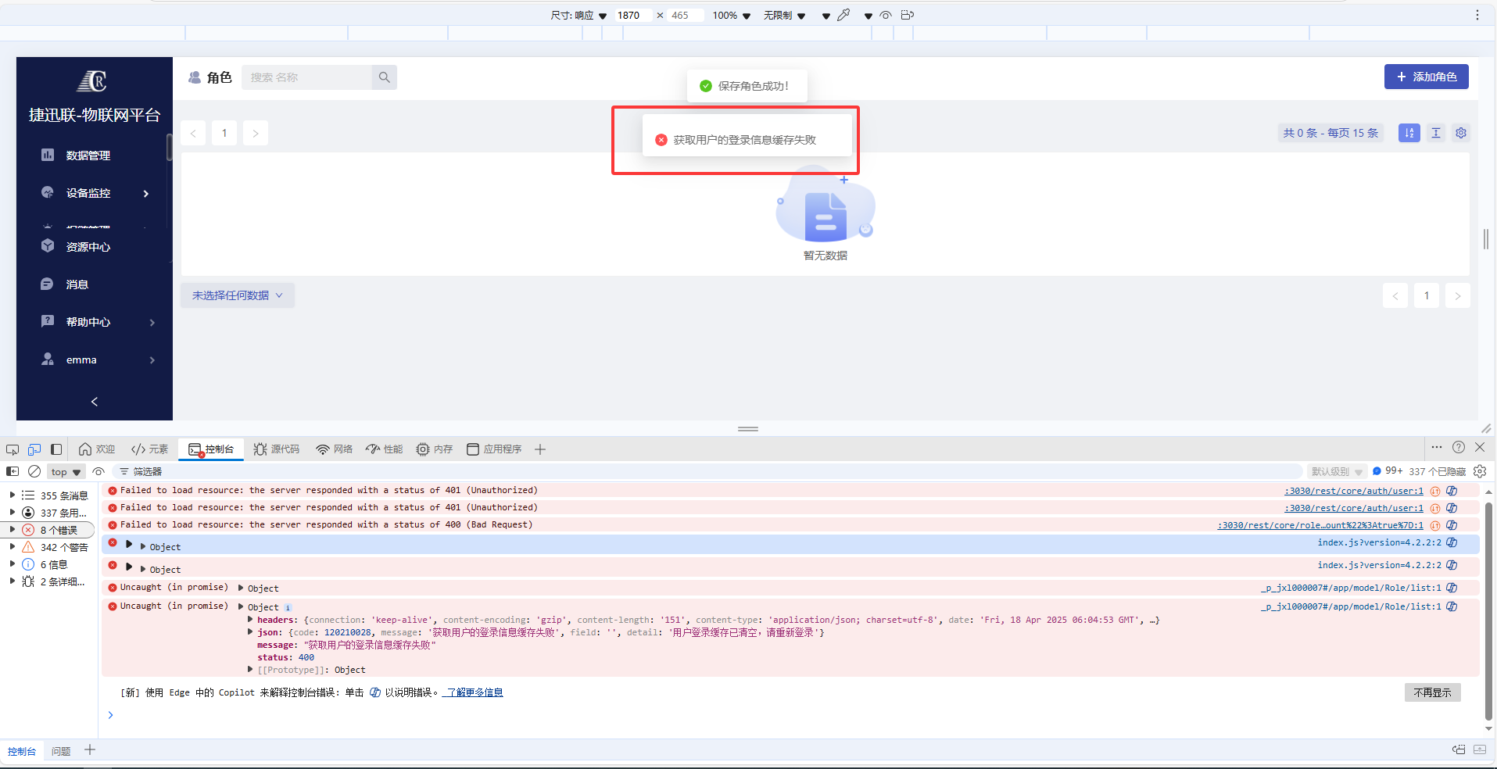Toggle device emulation mode icon
The height and width of the screenshot is (769, 1497).
tap(34, 449)
